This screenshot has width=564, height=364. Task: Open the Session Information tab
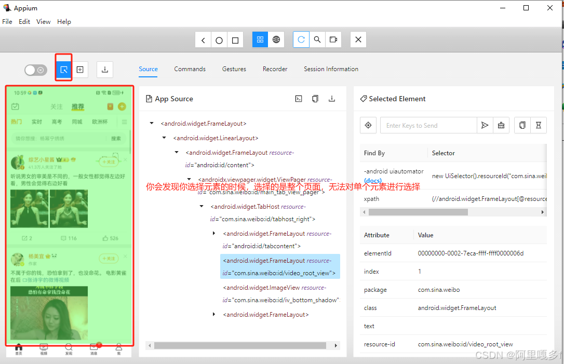click(x=331, y=69)
